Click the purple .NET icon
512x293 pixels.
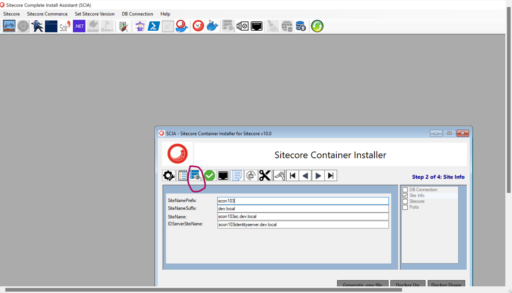tap(79, 26)
